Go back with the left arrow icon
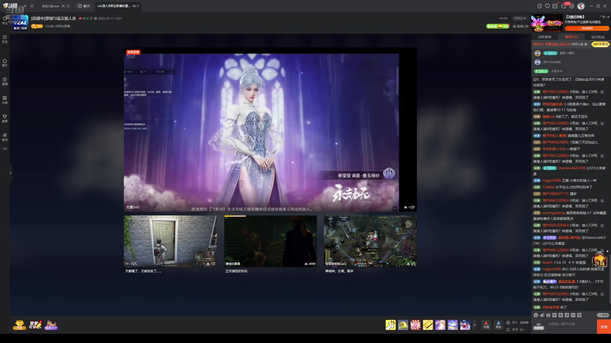The height and width of the screenshot is (343, 611). (x=25, y=6)
